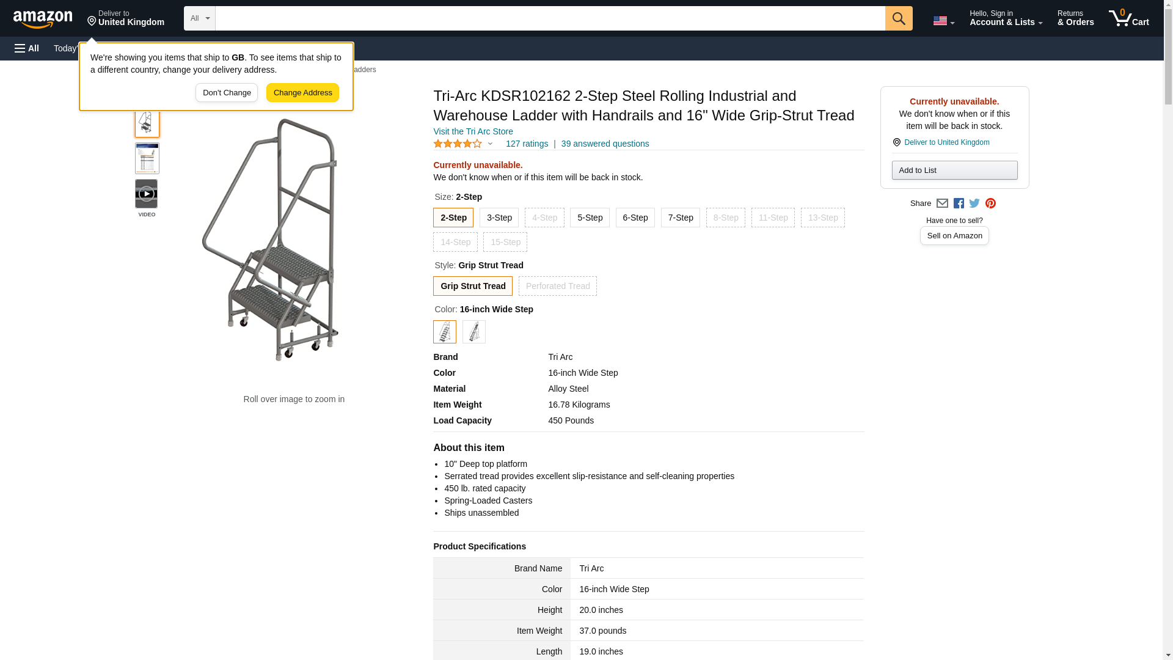The height and width of the screenshot is (660, 1173).
Task: Pin product on Pinterest
Action: pos(990,204)
